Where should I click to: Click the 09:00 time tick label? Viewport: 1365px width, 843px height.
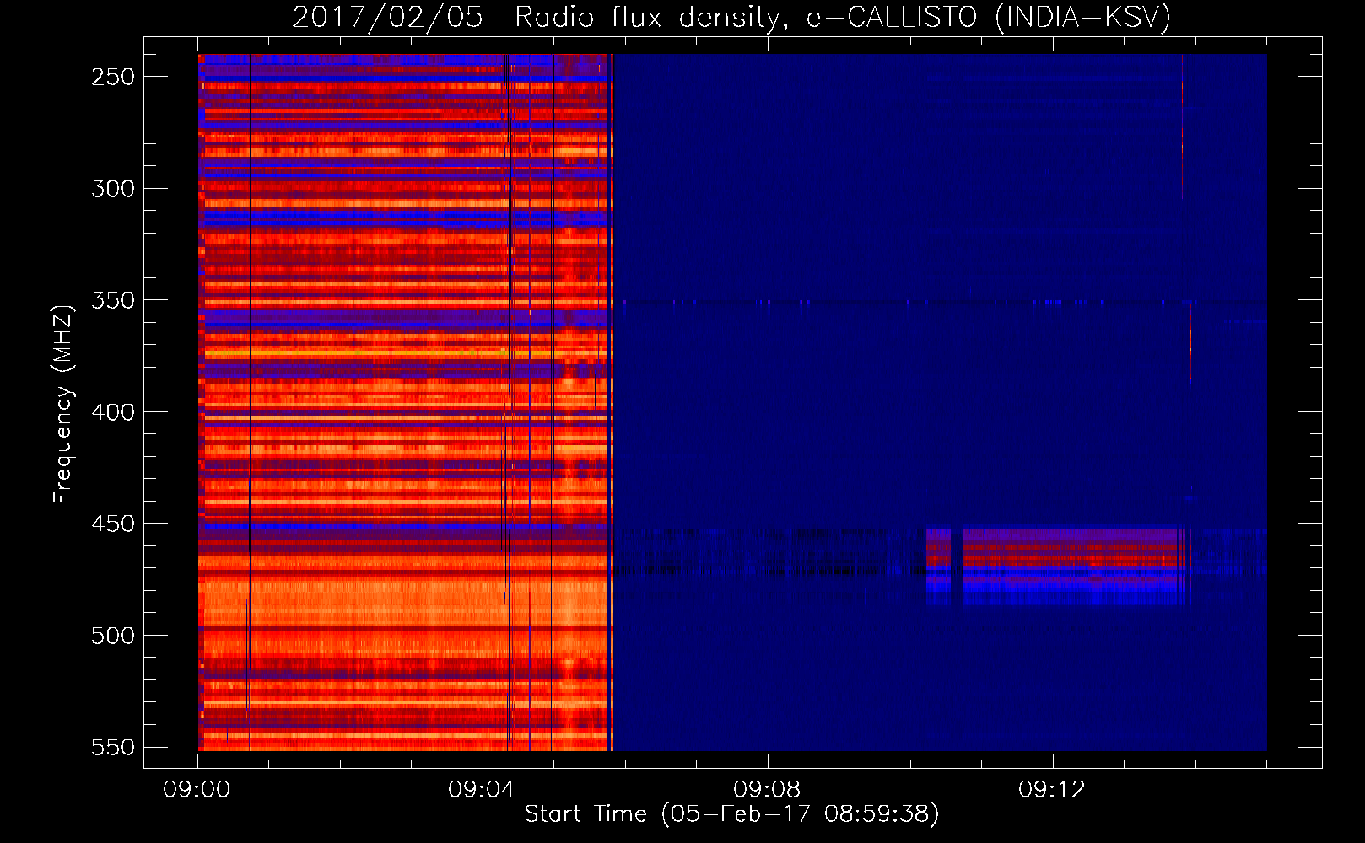tap(197, 790)
